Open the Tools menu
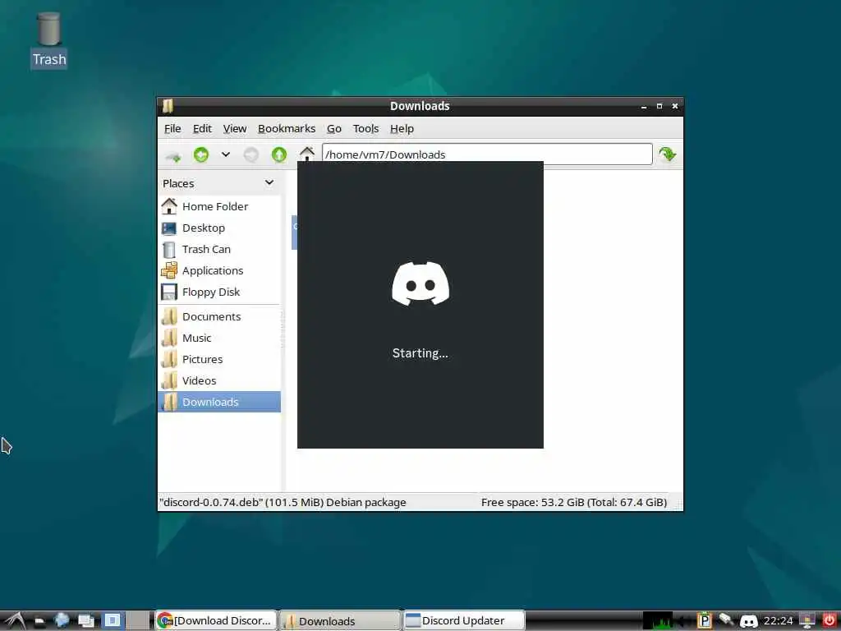841x631 pixels. click(365, 129)
